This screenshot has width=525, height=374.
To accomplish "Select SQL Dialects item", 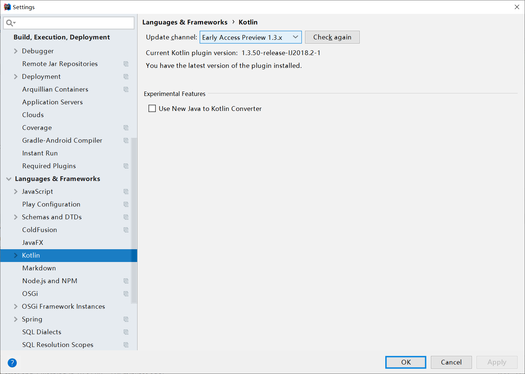I will tap(42, 332).
